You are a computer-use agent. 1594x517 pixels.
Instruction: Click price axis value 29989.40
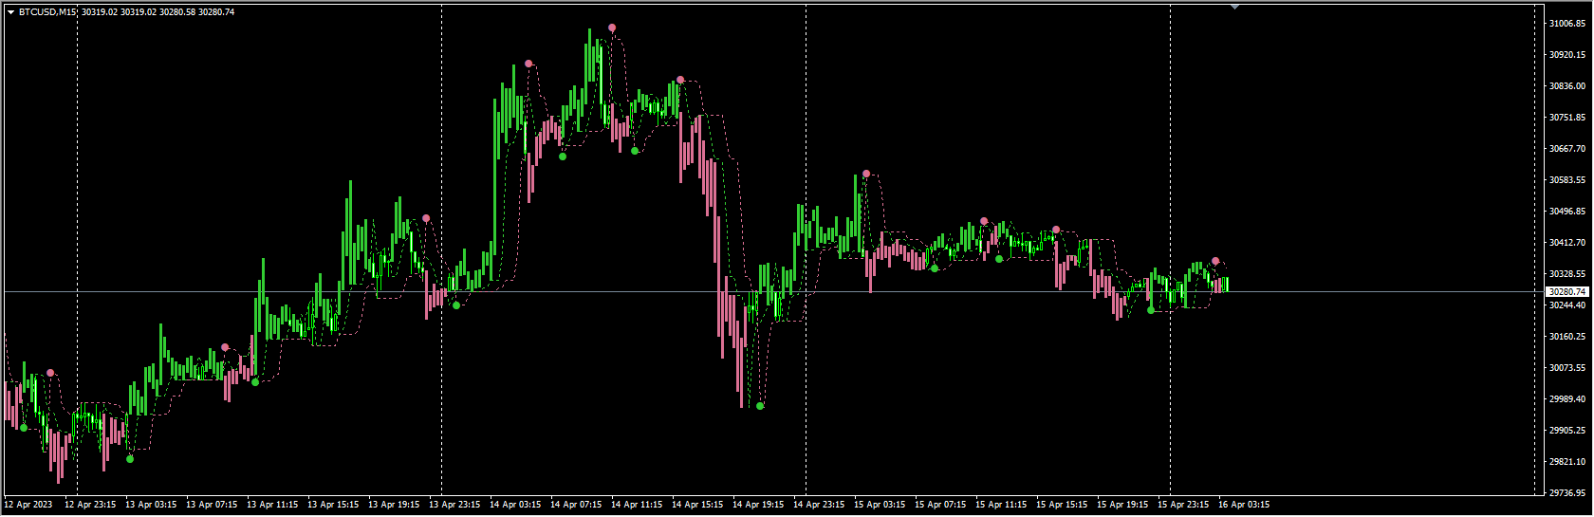(1567, 398)
